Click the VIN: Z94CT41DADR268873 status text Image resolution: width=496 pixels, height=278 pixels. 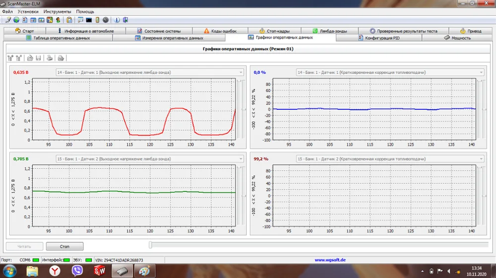click(119, 260)
